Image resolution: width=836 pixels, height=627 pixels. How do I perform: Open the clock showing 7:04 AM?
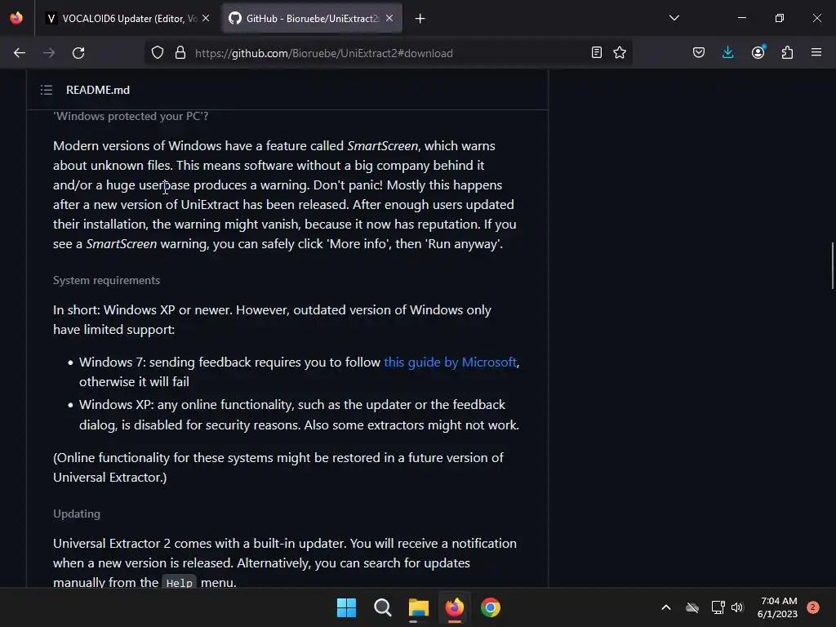click(x=777, y=607)
